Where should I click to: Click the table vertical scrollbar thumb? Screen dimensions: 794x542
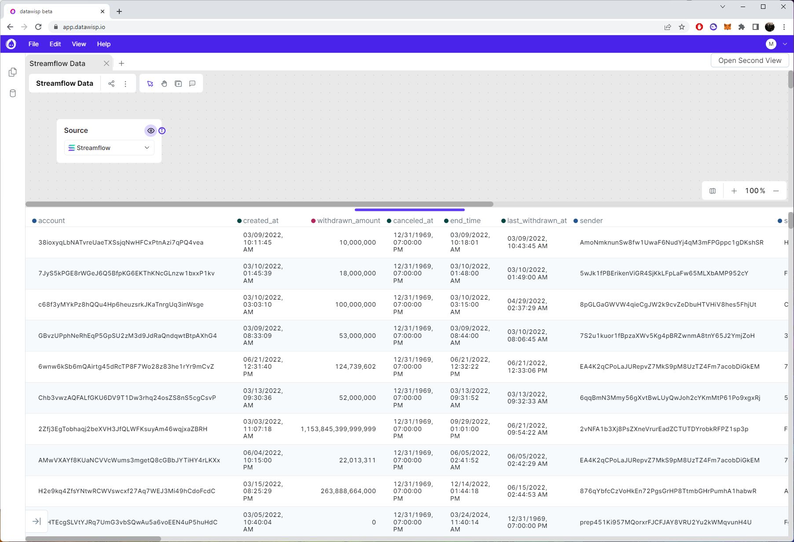[791, 220]
